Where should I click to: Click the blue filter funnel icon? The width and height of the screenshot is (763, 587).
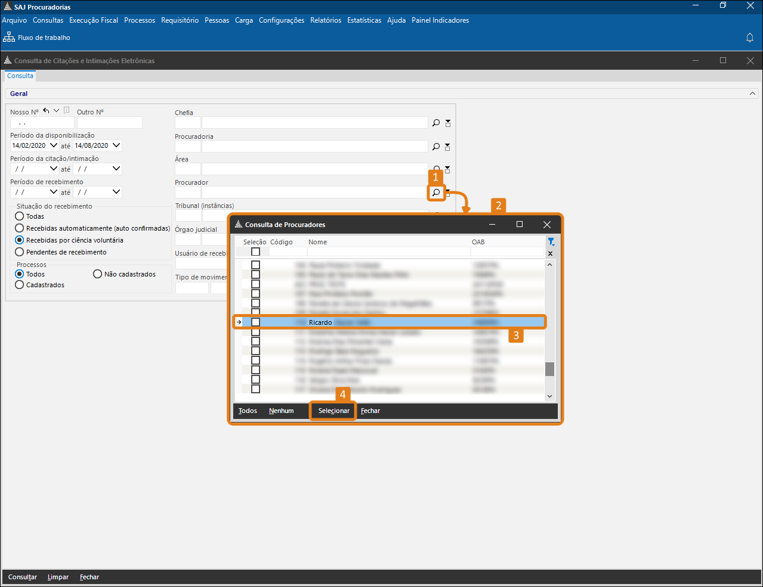[551, 242]
